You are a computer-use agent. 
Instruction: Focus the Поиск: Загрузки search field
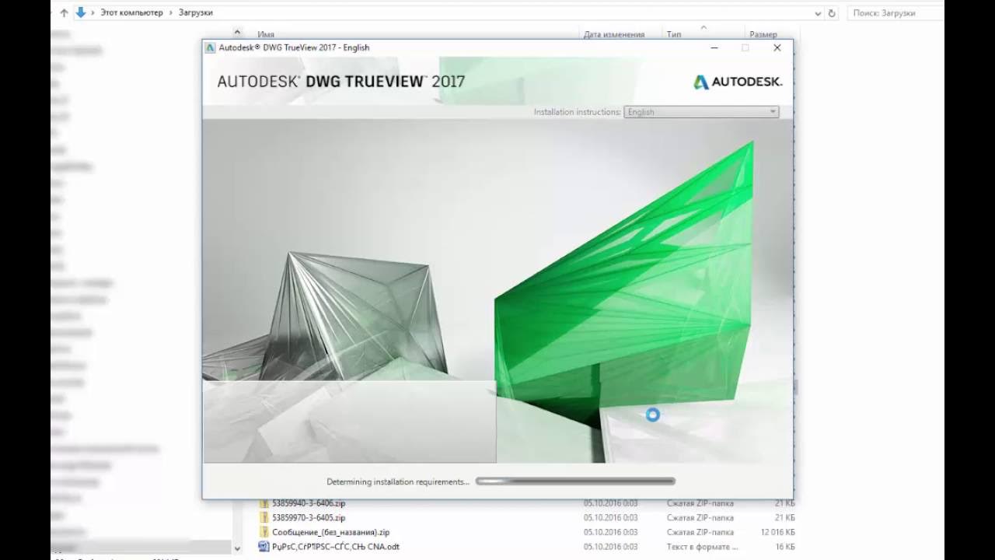[894, 13]
